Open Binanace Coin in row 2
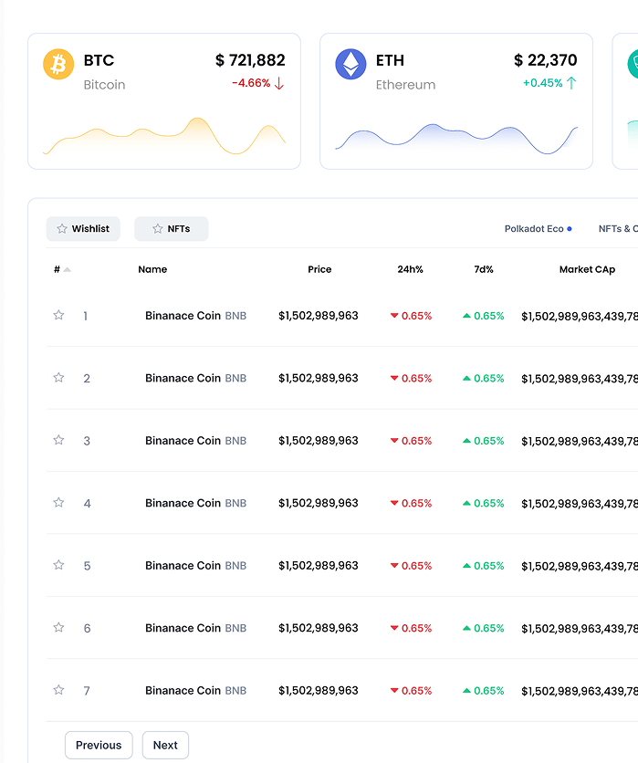Screen dimensions: 638x763 click(183, 378)
